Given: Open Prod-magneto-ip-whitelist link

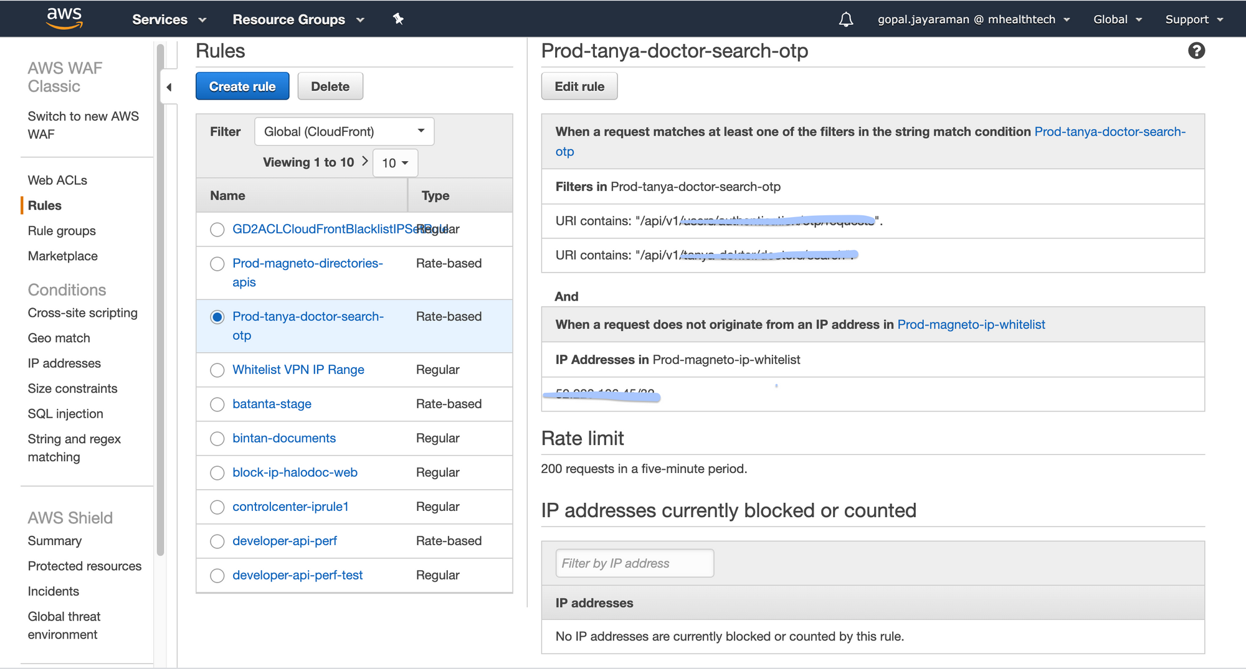Looking at the screenshot, I should coord(971,324).
